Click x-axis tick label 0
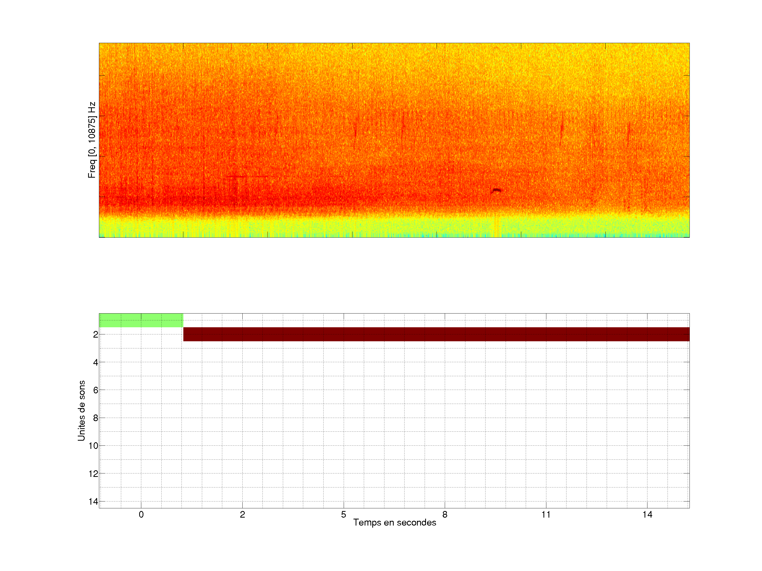 (141, 514)
